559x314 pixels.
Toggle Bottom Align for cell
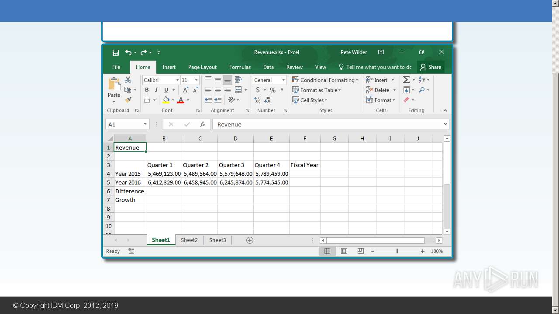pyautogui.click(x=228, y=80)
